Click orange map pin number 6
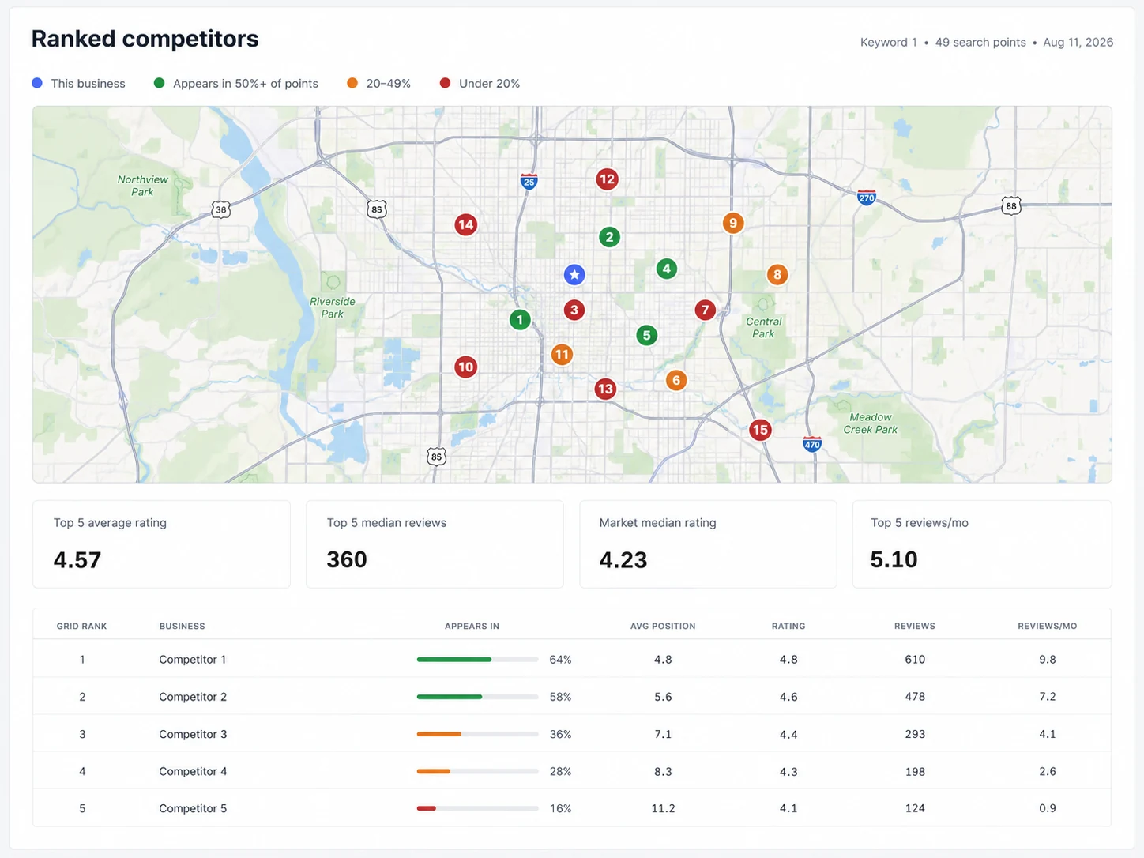The image size is (1144, 858). [675, 380]
